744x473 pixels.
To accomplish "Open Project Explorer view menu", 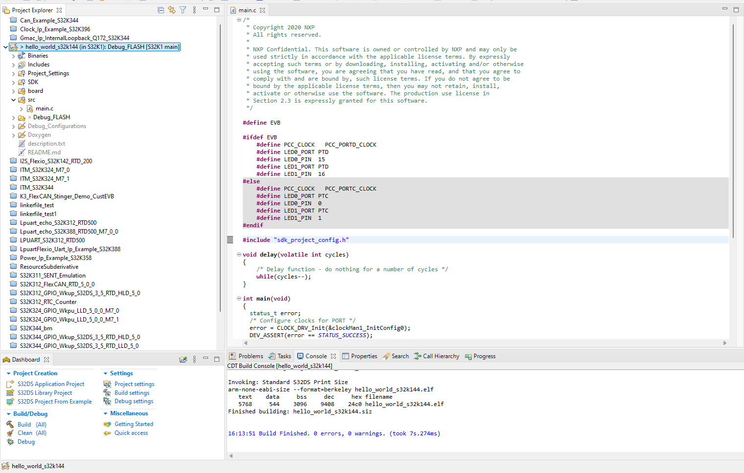I will [194, 10].
